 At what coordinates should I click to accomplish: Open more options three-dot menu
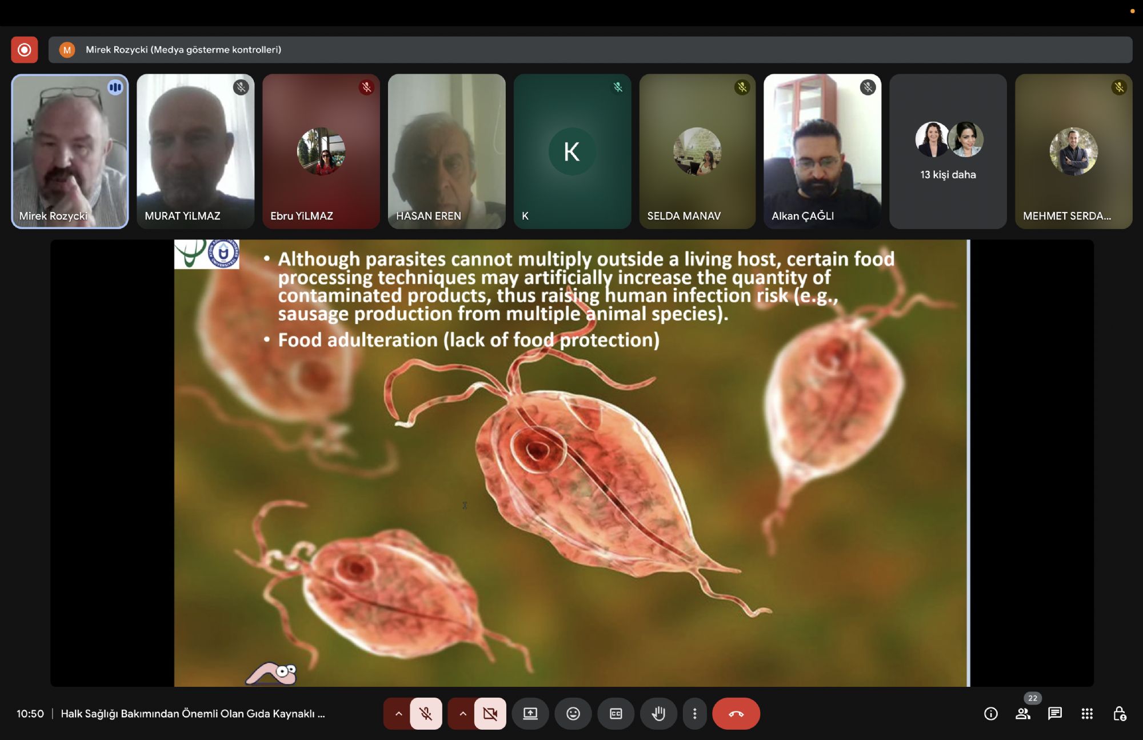click(694, 714)
